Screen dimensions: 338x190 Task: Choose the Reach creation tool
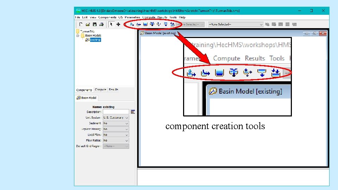point(139,24)
